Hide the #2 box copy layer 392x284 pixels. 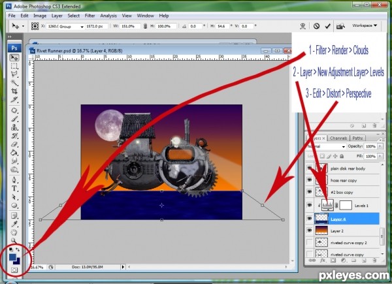tap(310, 192)
